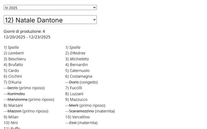Click the struck-through name Iaccio
The width and height of the screenshot is (207, 129).
click(x=13, y=88)
